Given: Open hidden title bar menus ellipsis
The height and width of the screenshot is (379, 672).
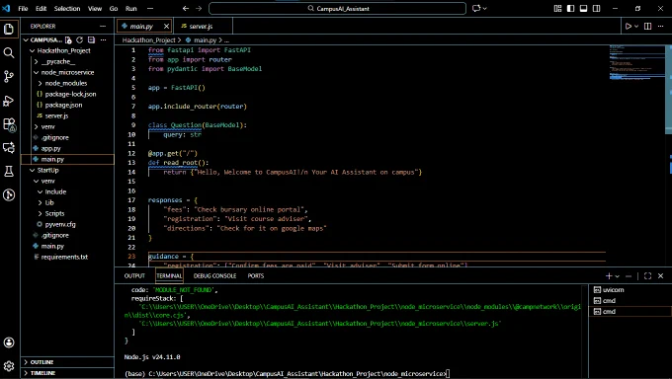Looking at the screenshot, I should 150,8.
